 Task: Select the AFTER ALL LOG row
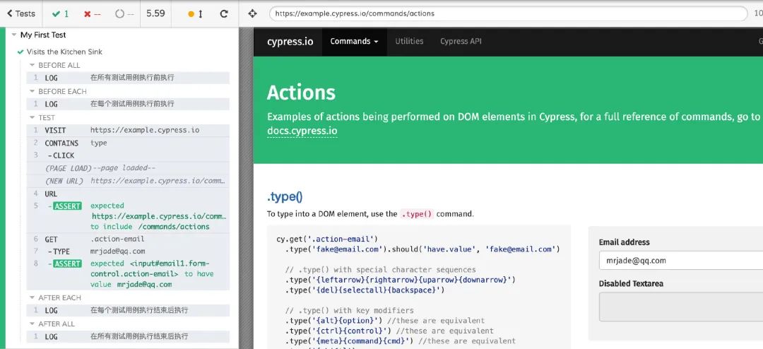(128, 336)
